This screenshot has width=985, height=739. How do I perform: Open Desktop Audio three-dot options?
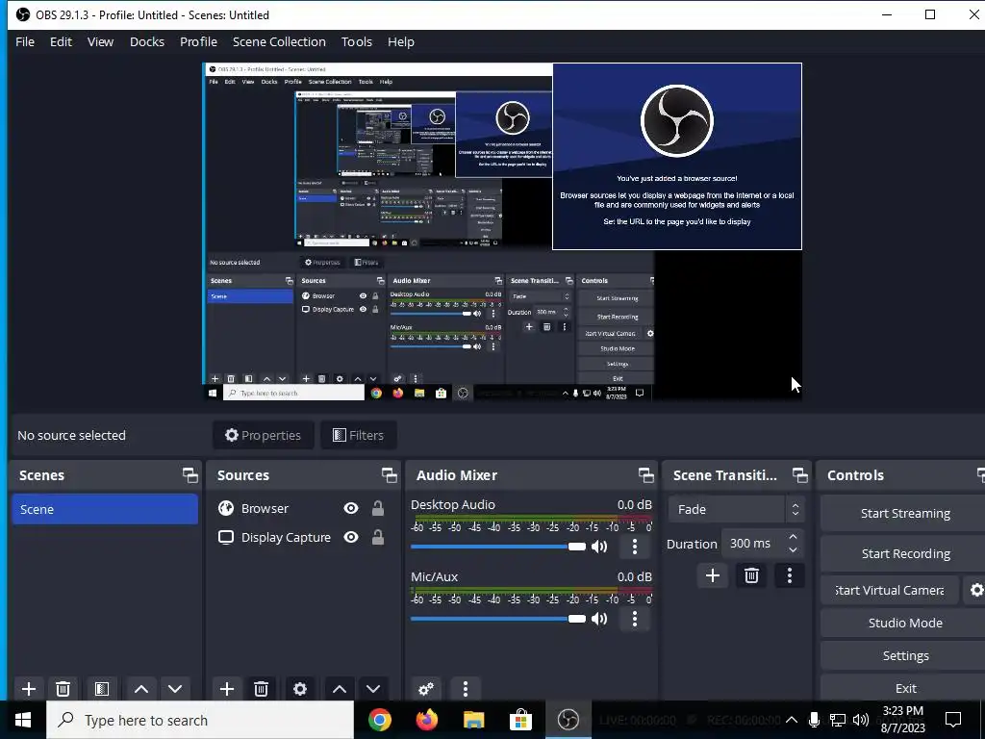(x=635, y=547)
